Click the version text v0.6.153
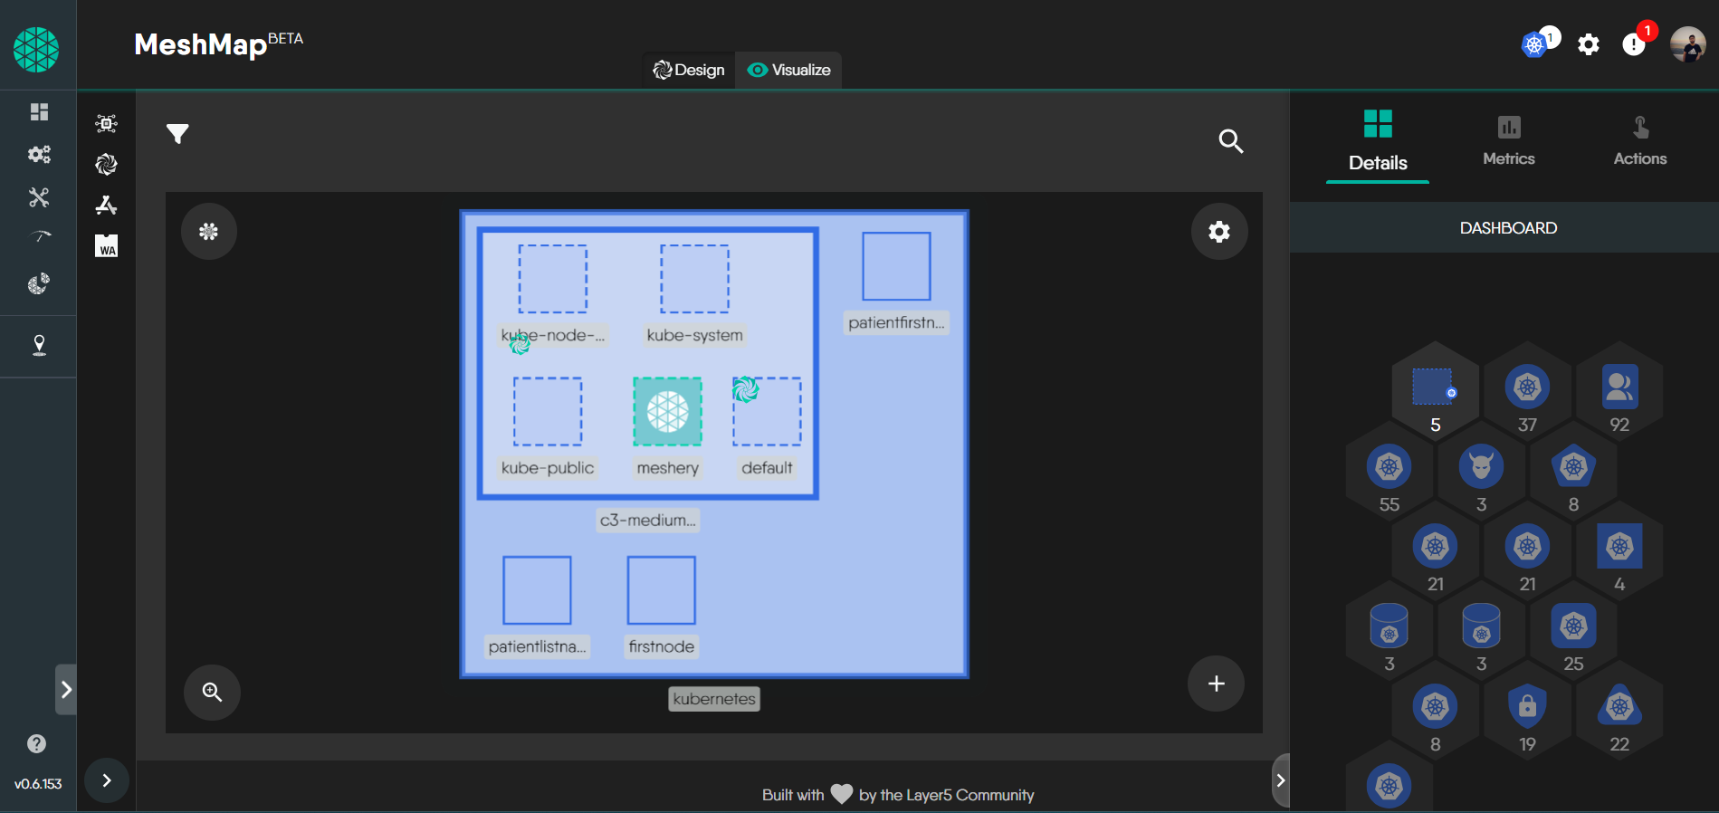The height and width of the screenshot is (813, 1719). coord(38,784)
